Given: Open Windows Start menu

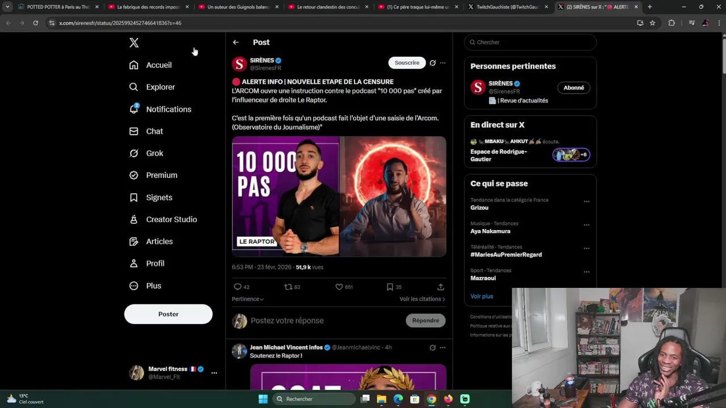Looking at the screenshot, I should [x=263, y=399].
